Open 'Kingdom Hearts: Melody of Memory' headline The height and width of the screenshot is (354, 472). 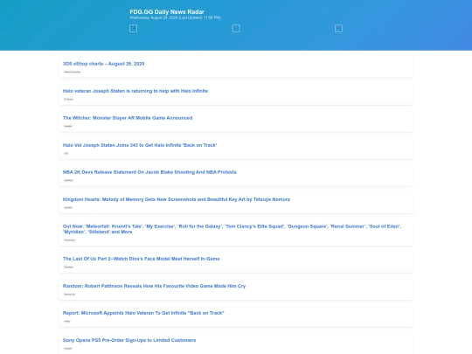[x=177, y=199]
